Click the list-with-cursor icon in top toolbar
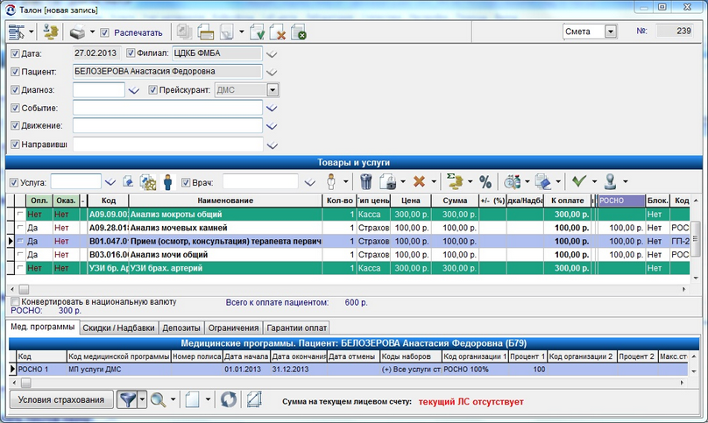Viewport: 708px width, 423px height. click(17, 32)
